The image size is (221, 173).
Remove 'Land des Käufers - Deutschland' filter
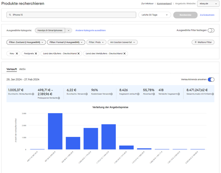[78, 54]
